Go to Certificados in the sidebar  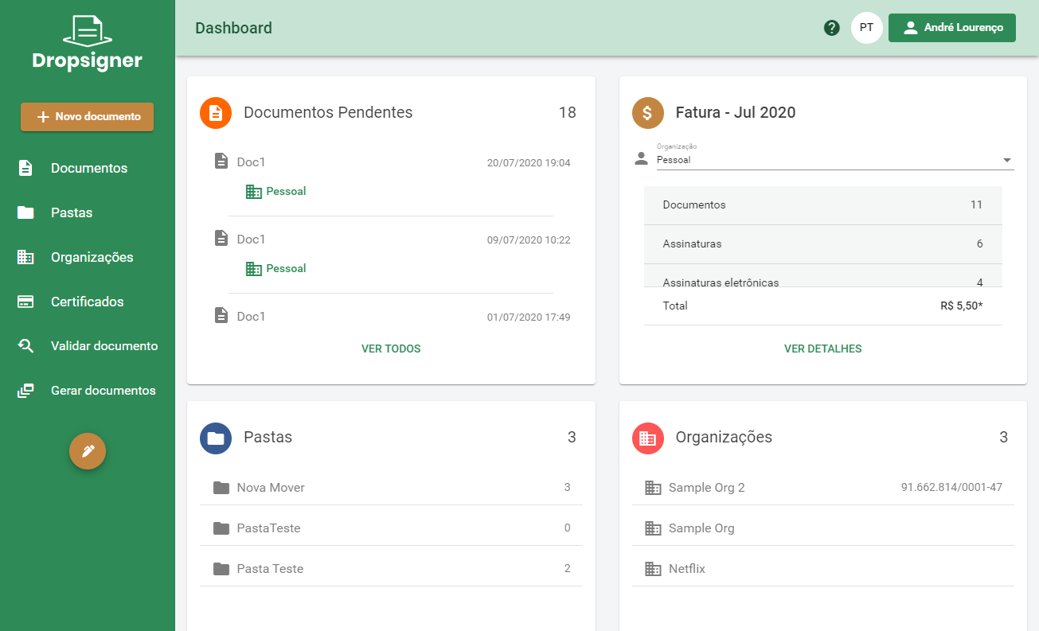[x=88, y=302]
